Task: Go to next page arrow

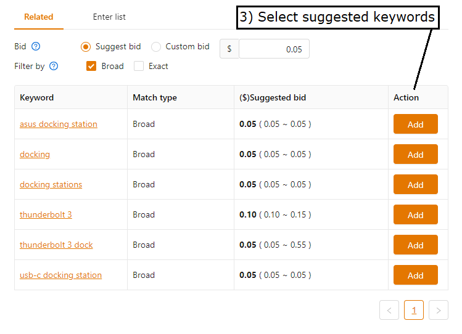Action: tap(439, 310)
